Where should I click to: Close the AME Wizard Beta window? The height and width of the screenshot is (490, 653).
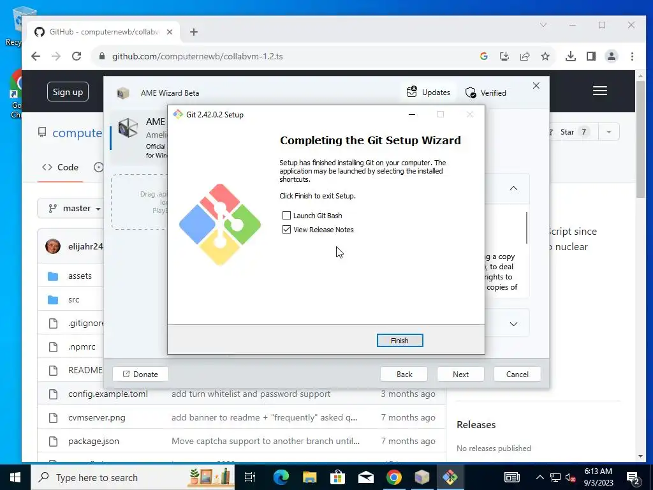(x=536, y=85)
